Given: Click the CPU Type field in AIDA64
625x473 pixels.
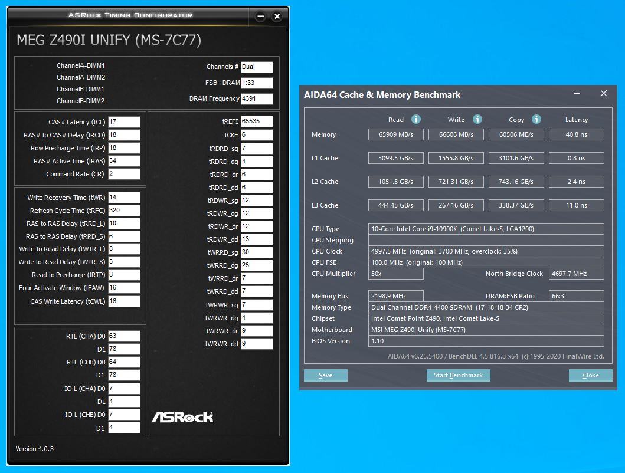Looking at the screenshot, I should (486, 229).
